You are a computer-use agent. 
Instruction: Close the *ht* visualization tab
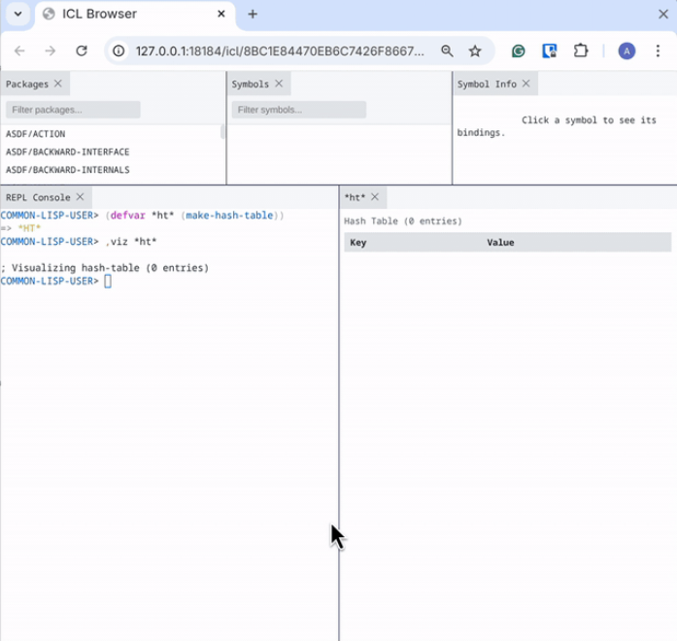click(375, 197)
